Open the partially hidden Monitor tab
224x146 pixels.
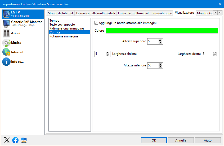pos(204,13)
